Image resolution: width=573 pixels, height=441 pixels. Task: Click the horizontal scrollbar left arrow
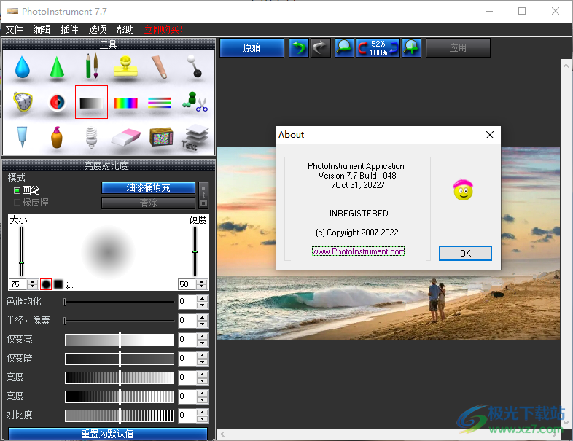pyautogui.click(x=222, y=434)
